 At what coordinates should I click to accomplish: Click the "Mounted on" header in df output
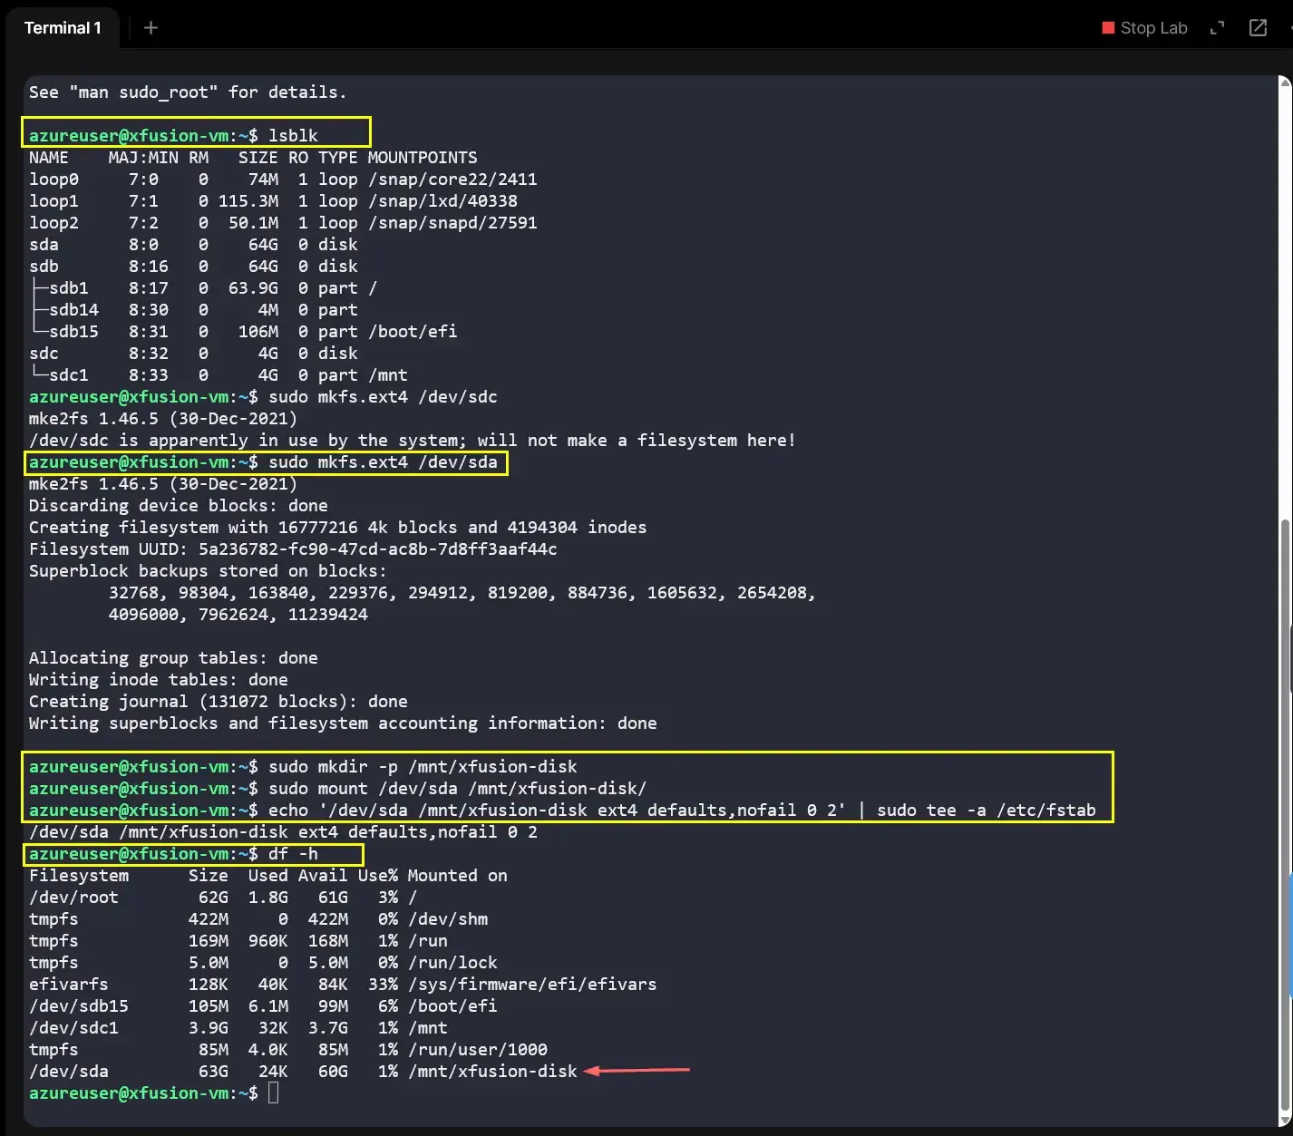point(457,876)
